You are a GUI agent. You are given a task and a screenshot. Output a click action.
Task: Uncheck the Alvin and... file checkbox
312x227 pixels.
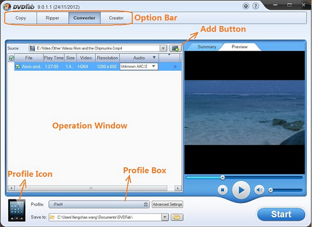[x=18, y=66]
